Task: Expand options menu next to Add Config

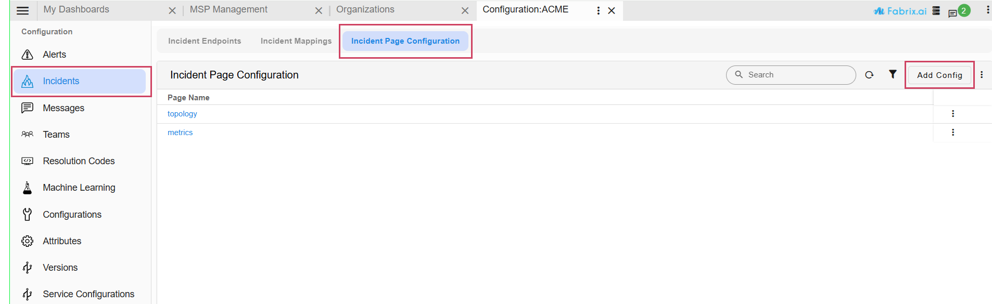Action: (x=982, y=75)
